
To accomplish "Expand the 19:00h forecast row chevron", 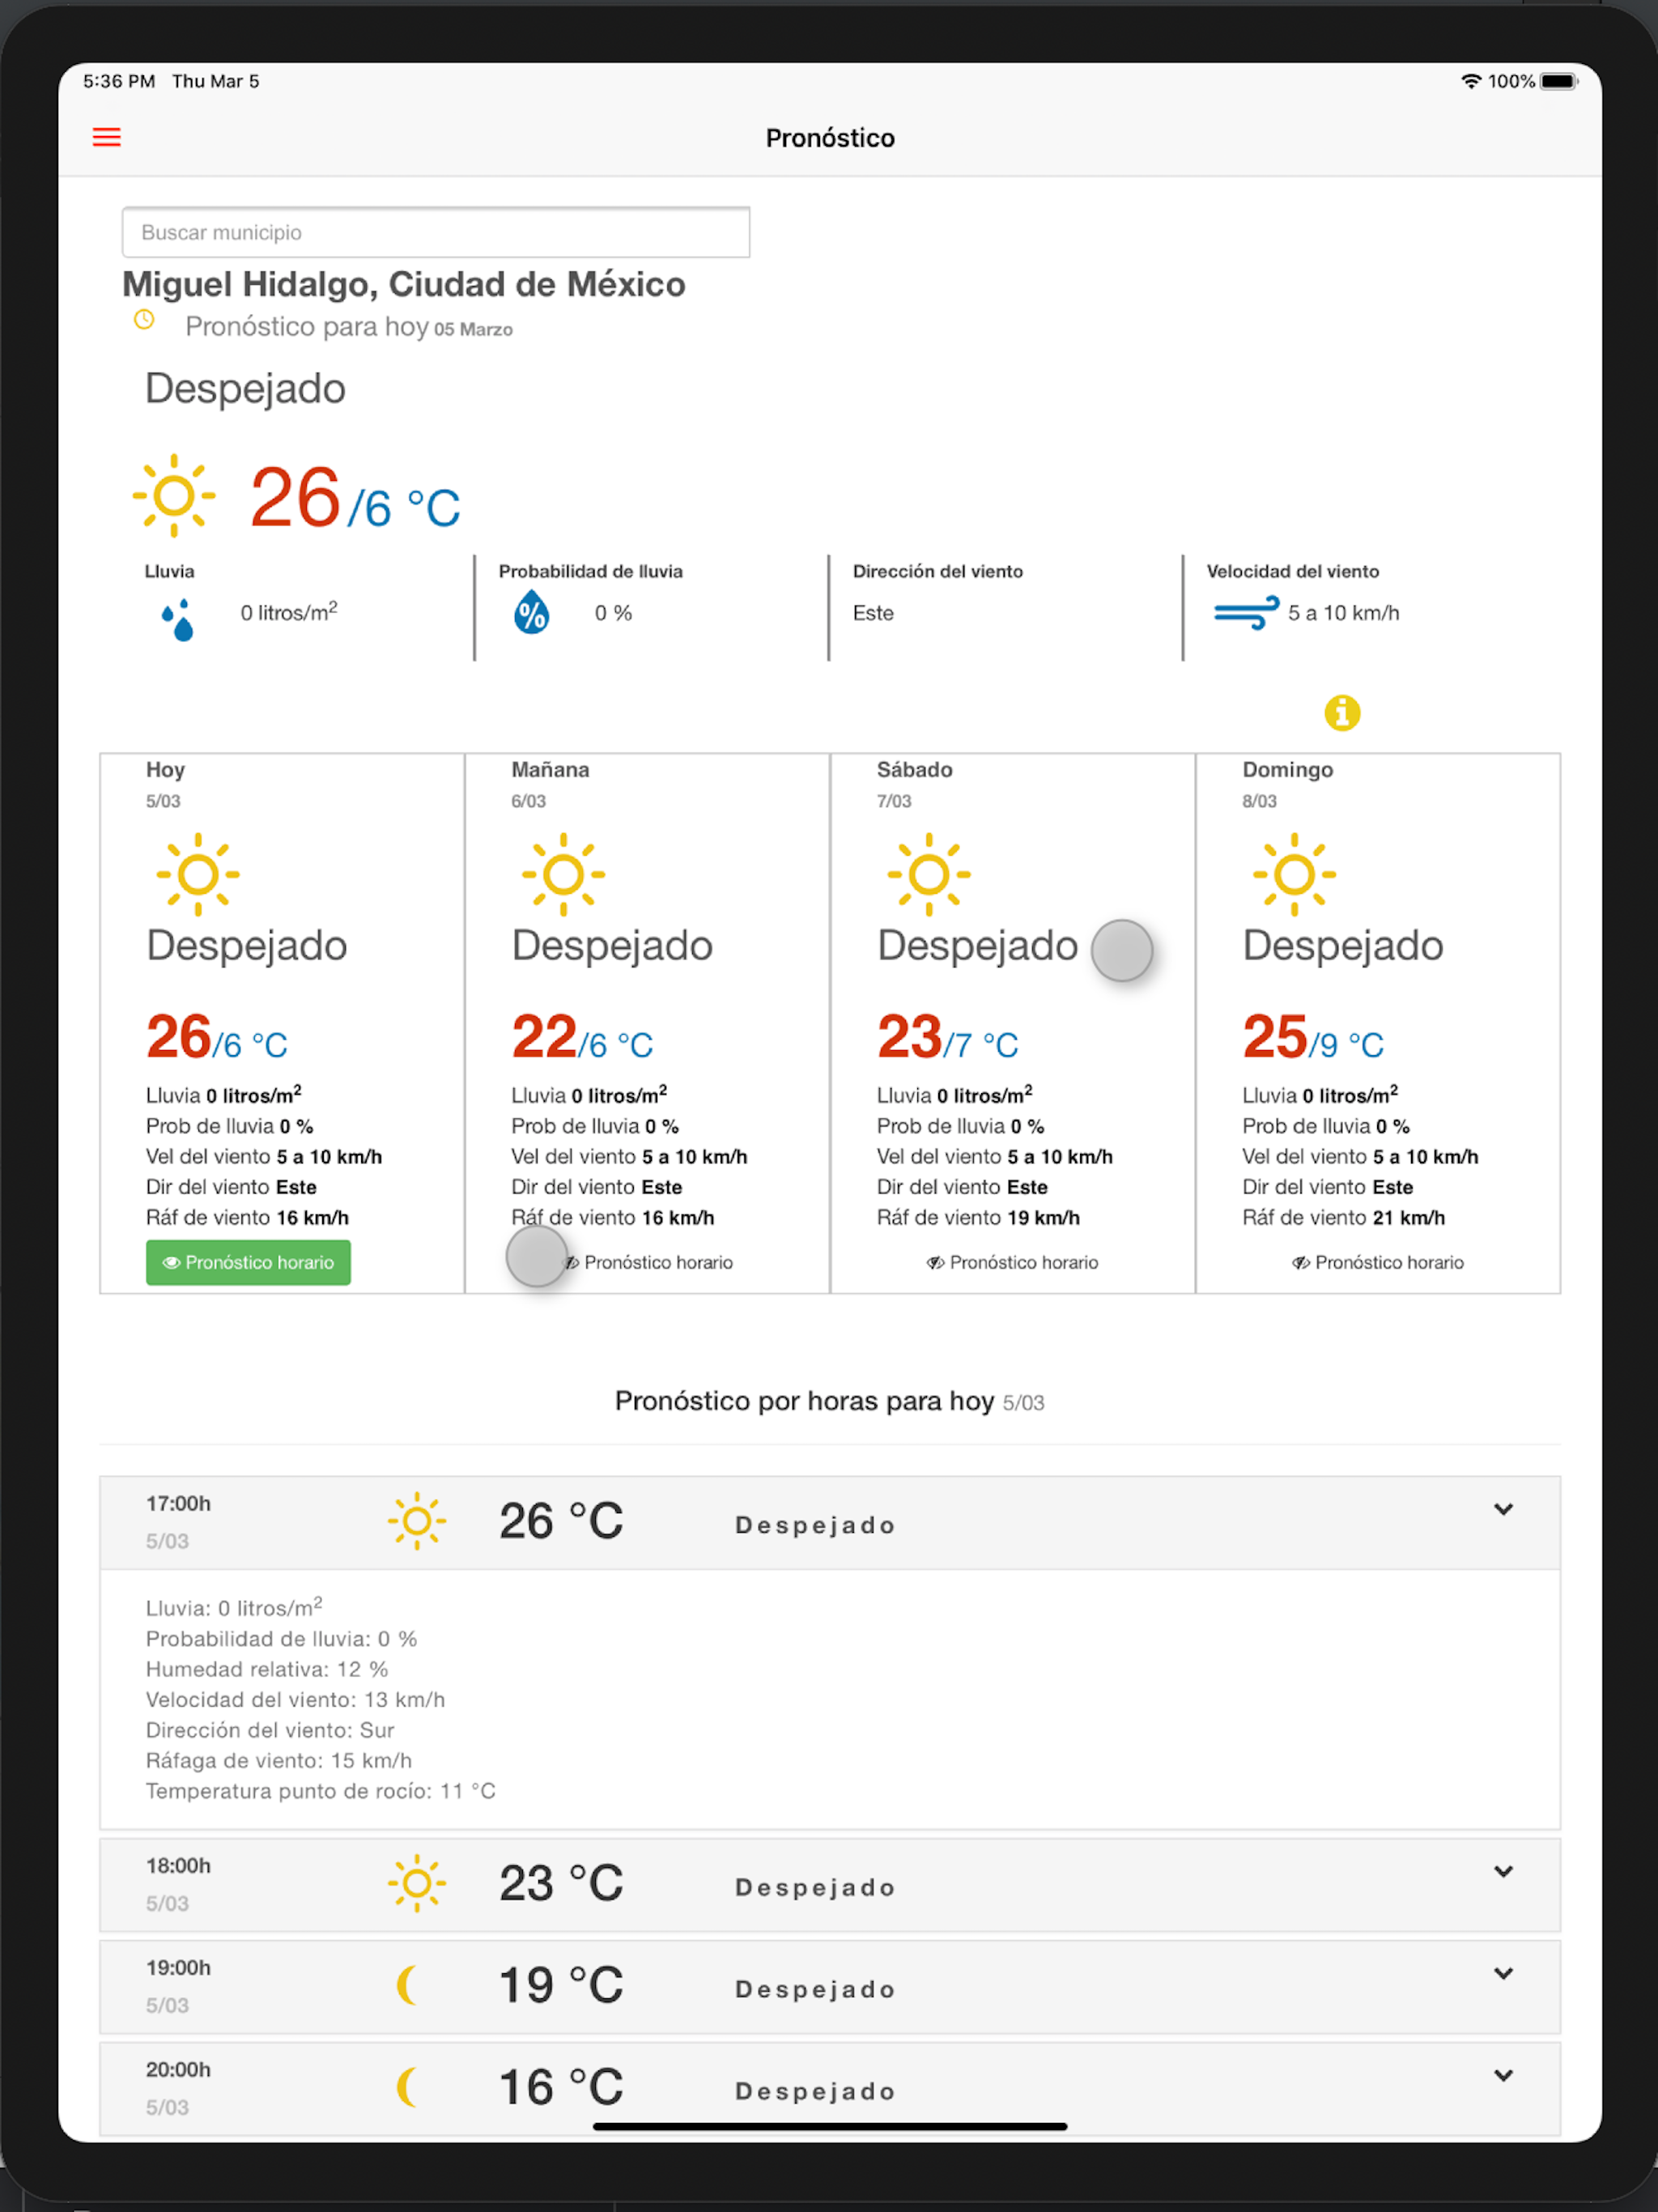I will click(1503, 1973).
